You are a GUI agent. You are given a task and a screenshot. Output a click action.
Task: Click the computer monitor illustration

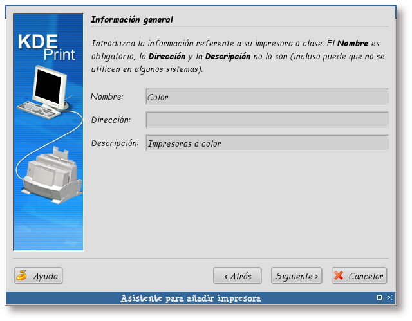point(50,84)
